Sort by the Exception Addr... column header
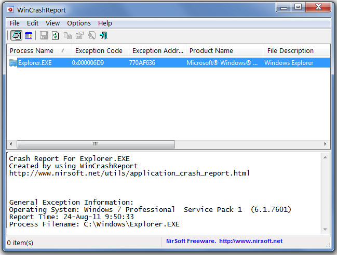 (157, 51)
